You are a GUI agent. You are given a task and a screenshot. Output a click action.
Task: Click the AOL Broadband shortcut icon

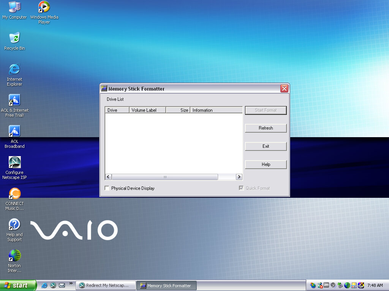click(x=14, y=131)
